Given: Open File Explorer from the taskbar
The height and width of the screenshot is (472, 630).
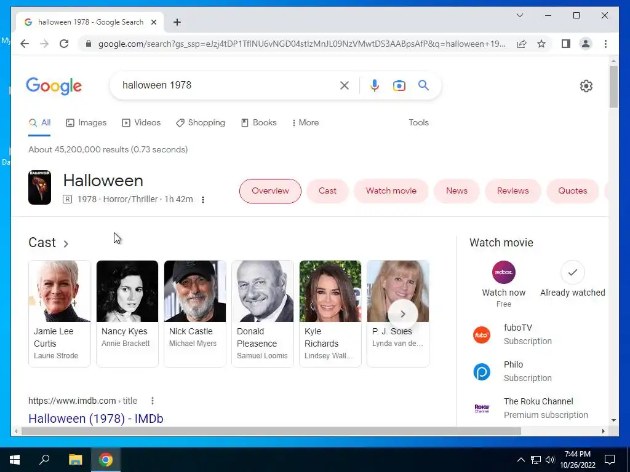Looking at the screenshot, I should pyautogui.click(x=75, y=460).
